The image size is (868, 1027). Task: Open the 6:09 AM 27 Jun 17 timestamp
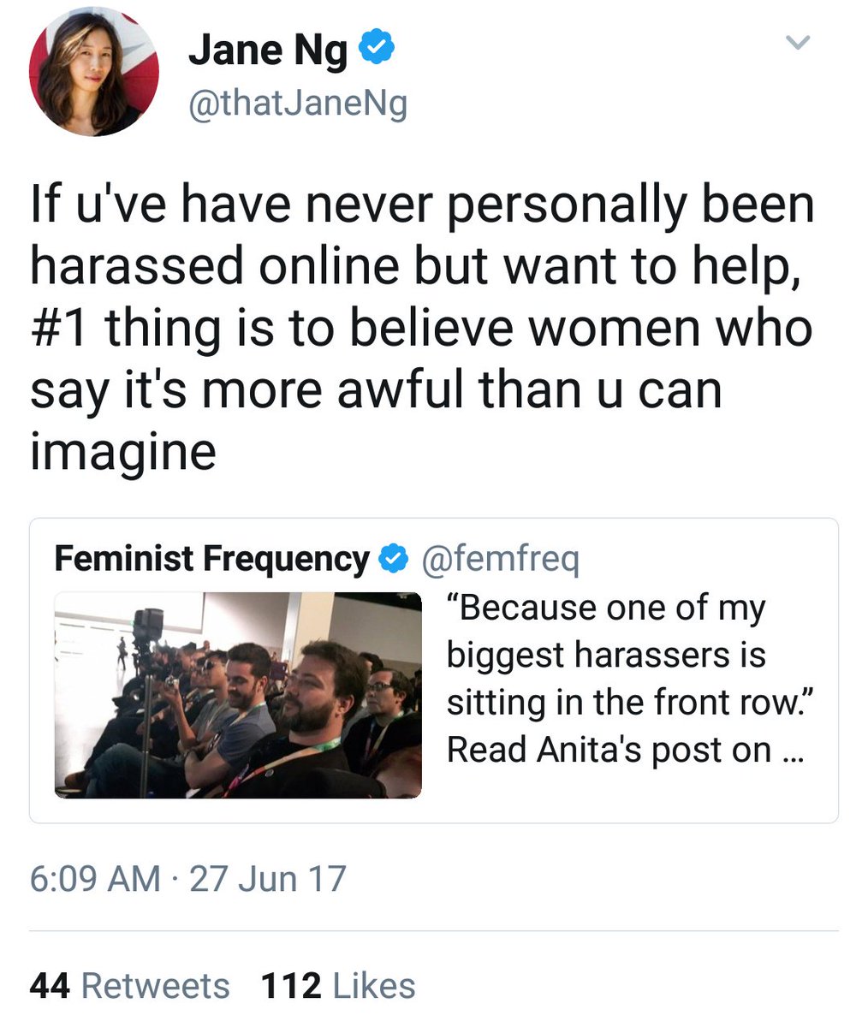(x=187, y=879)
